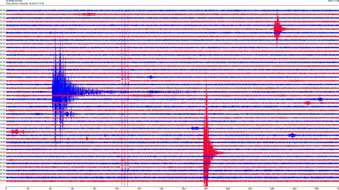Click the large blue earthquake waveform at 11:00
The image size is (339, 190).
point(63,91)
